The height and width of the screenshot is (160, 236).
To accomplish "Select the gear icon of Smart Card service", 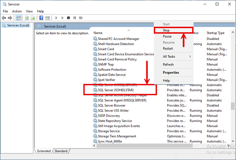I will [95, 49].
